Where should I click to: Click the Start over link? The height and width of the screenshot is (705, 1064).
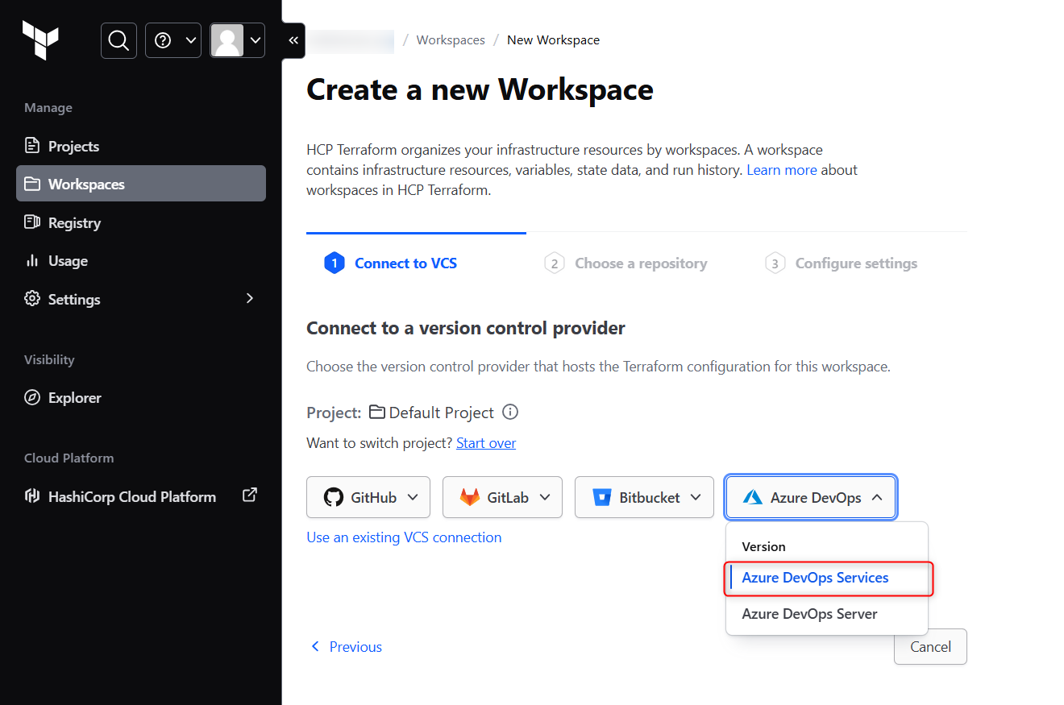pos(486,443)
